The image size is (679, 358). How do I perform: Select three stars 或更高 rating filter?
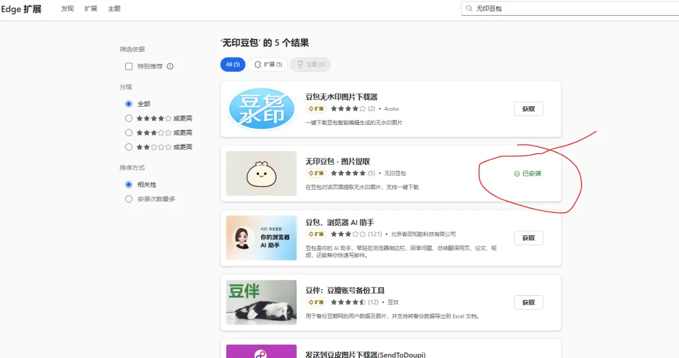click(x=129, y=133)
